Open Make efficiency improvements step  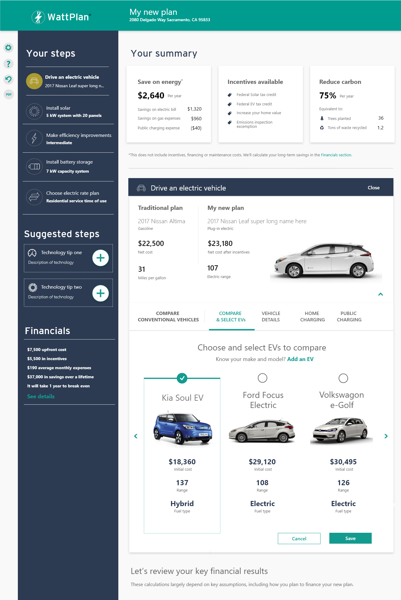[x=68, y=138]
